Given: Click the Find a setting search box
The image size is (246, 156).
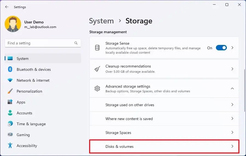Looking at the screenshot, I should [x=40, y=43].
